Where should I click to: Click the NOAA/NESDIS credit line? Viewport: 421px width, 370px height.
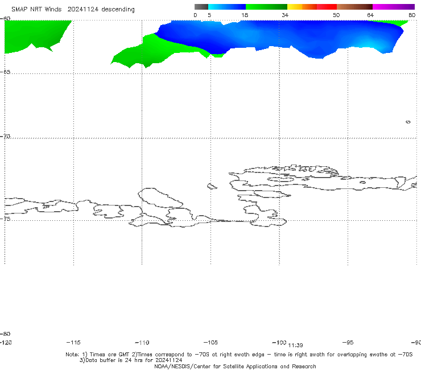point(235,366)
